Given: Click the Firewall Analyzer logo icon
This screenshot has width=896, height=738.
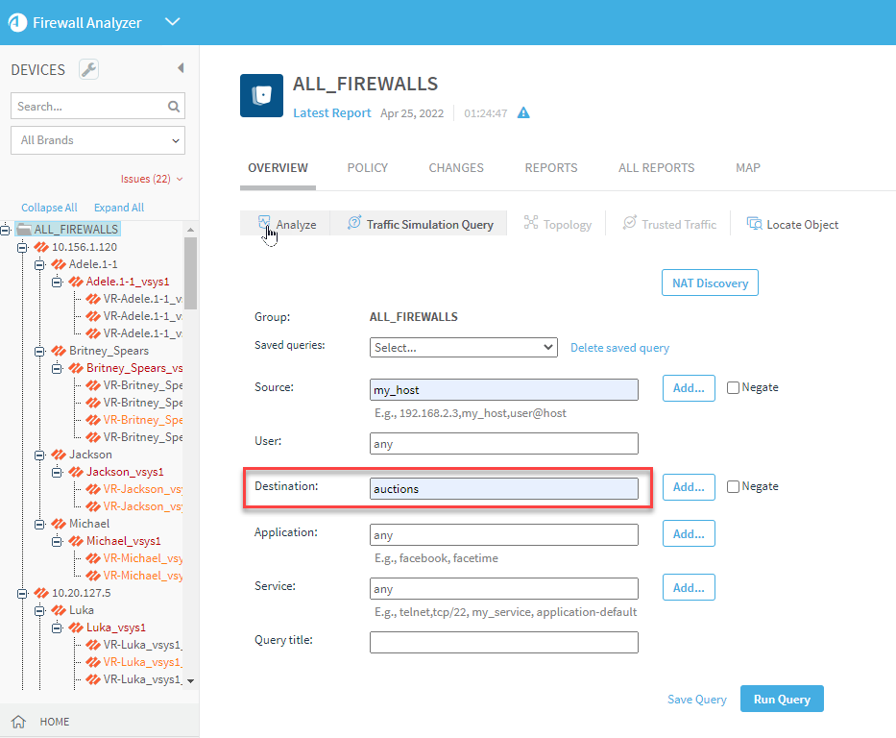Looking at the screenshot, I should (17, 22).
